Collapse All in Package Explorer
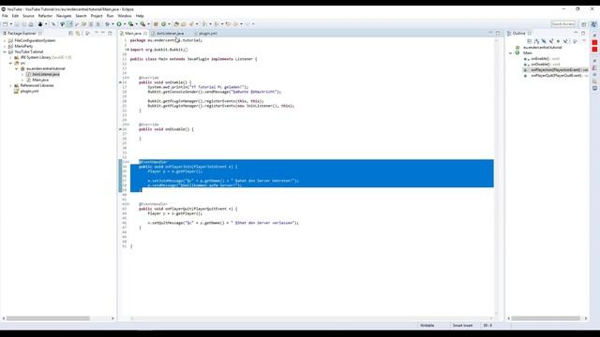The height and width of the screenshot is (337, 600). [x=70, y=34]
